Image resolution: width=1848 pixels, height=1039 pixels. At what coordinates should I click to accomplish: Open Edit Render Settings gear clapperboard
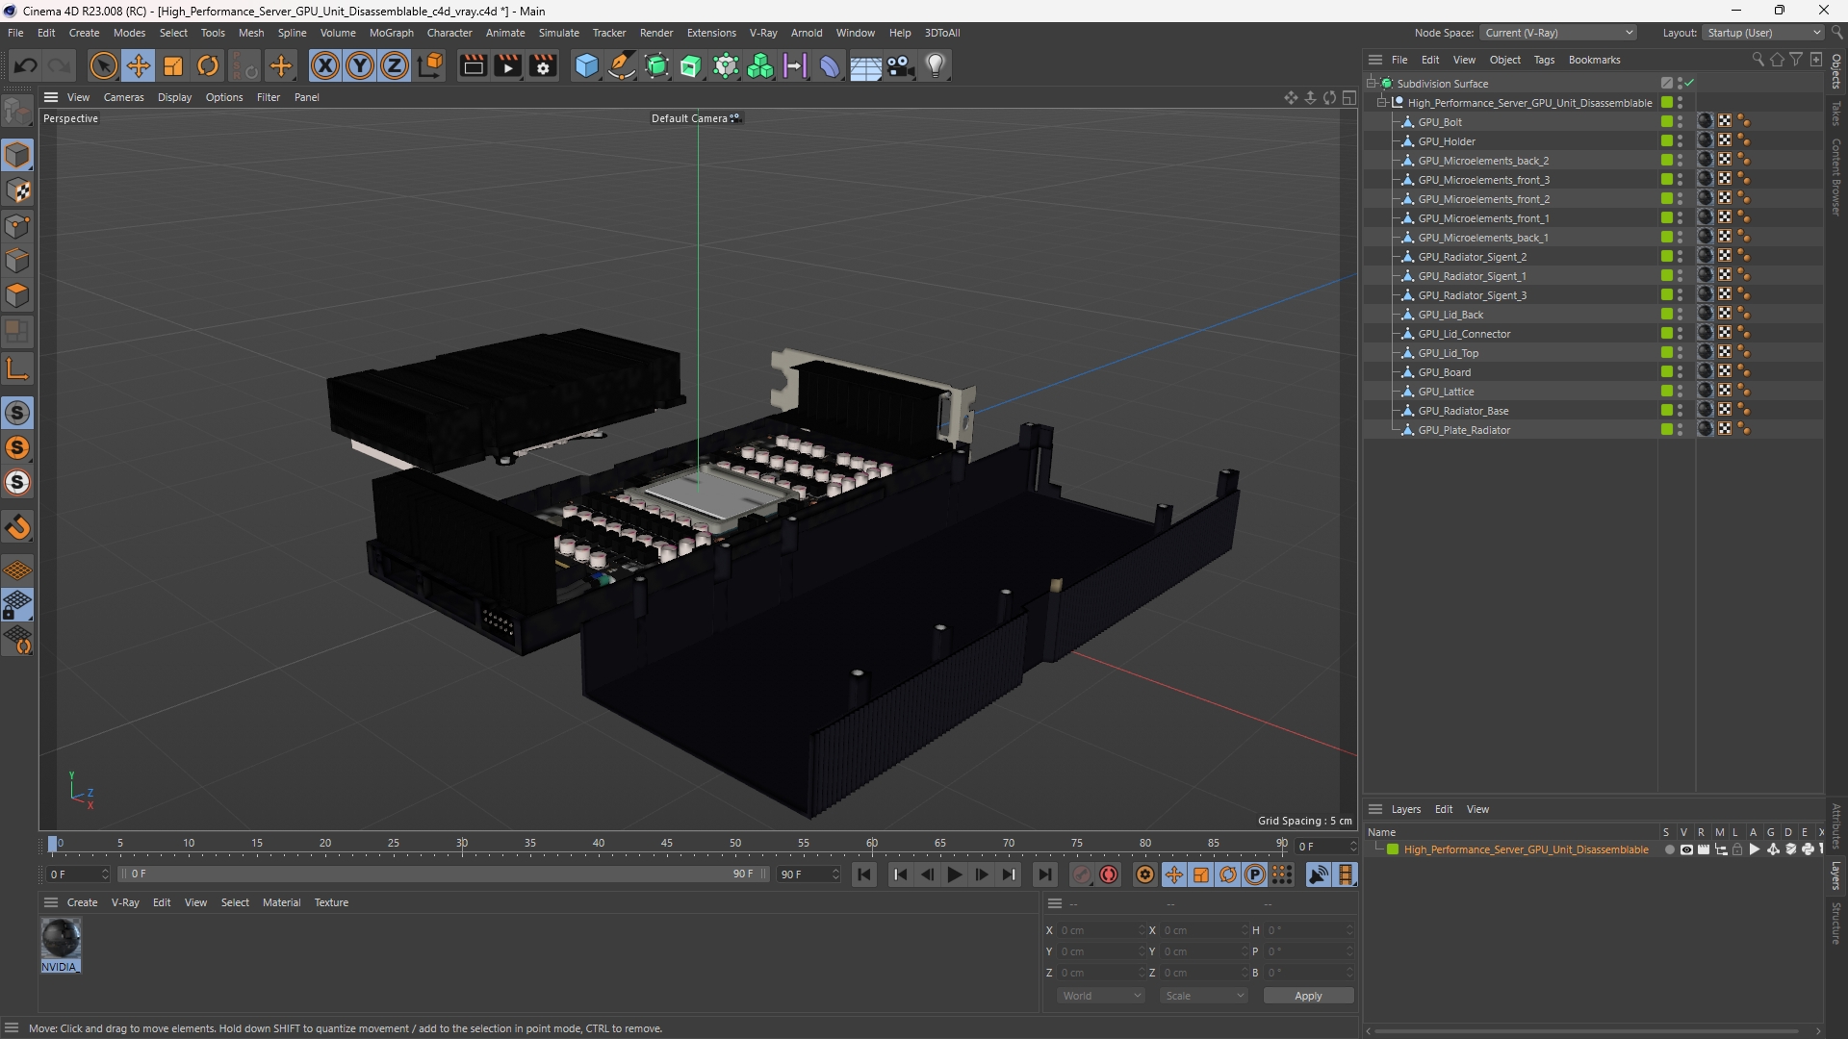[544, 66]
